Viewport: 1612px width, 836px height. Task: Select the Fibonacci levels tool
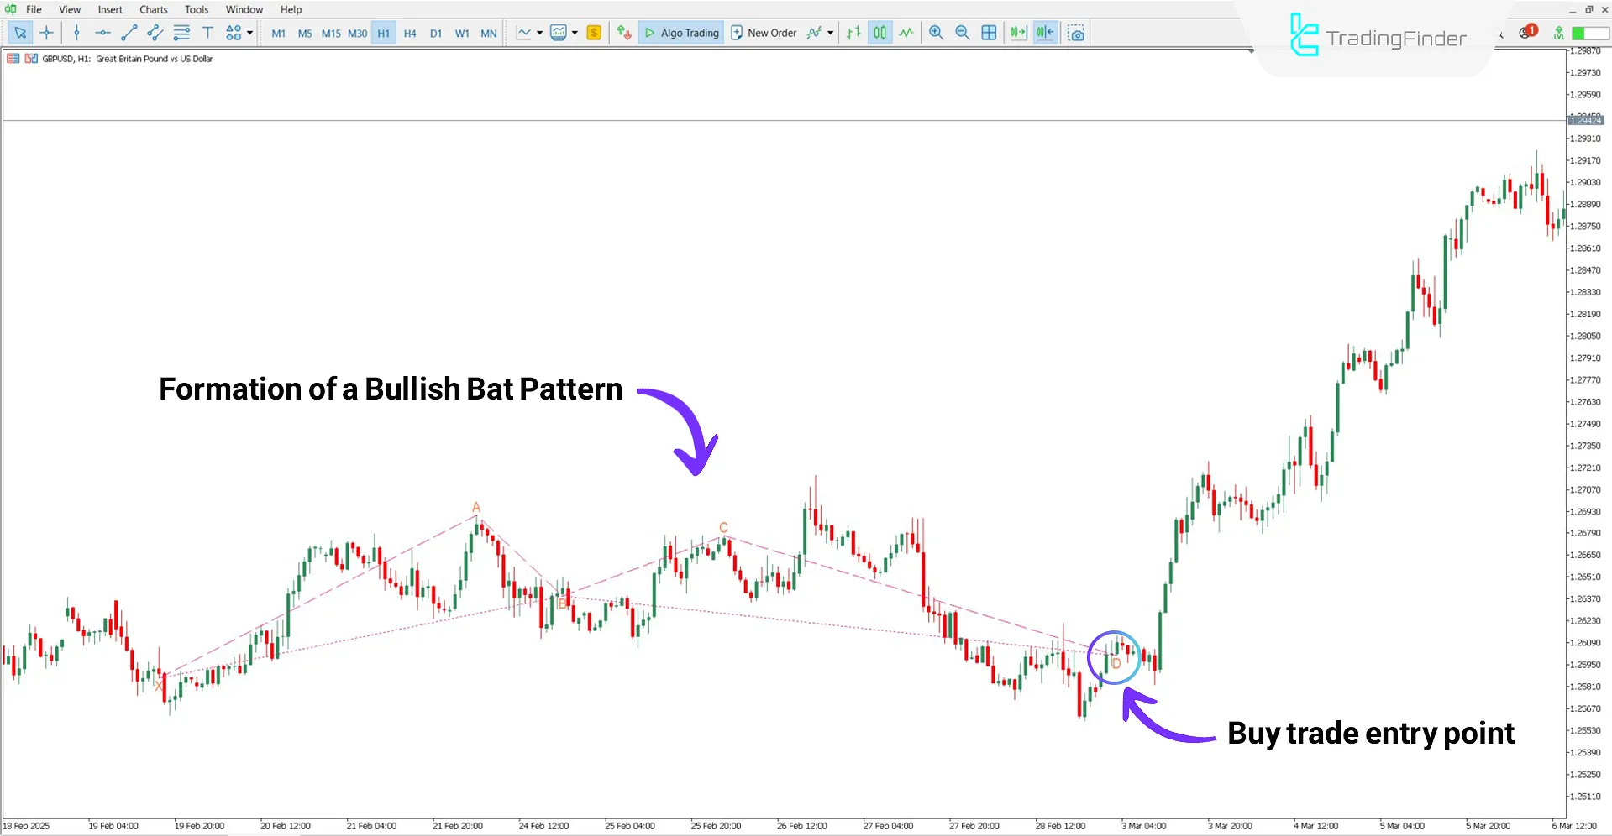(181, 33)
